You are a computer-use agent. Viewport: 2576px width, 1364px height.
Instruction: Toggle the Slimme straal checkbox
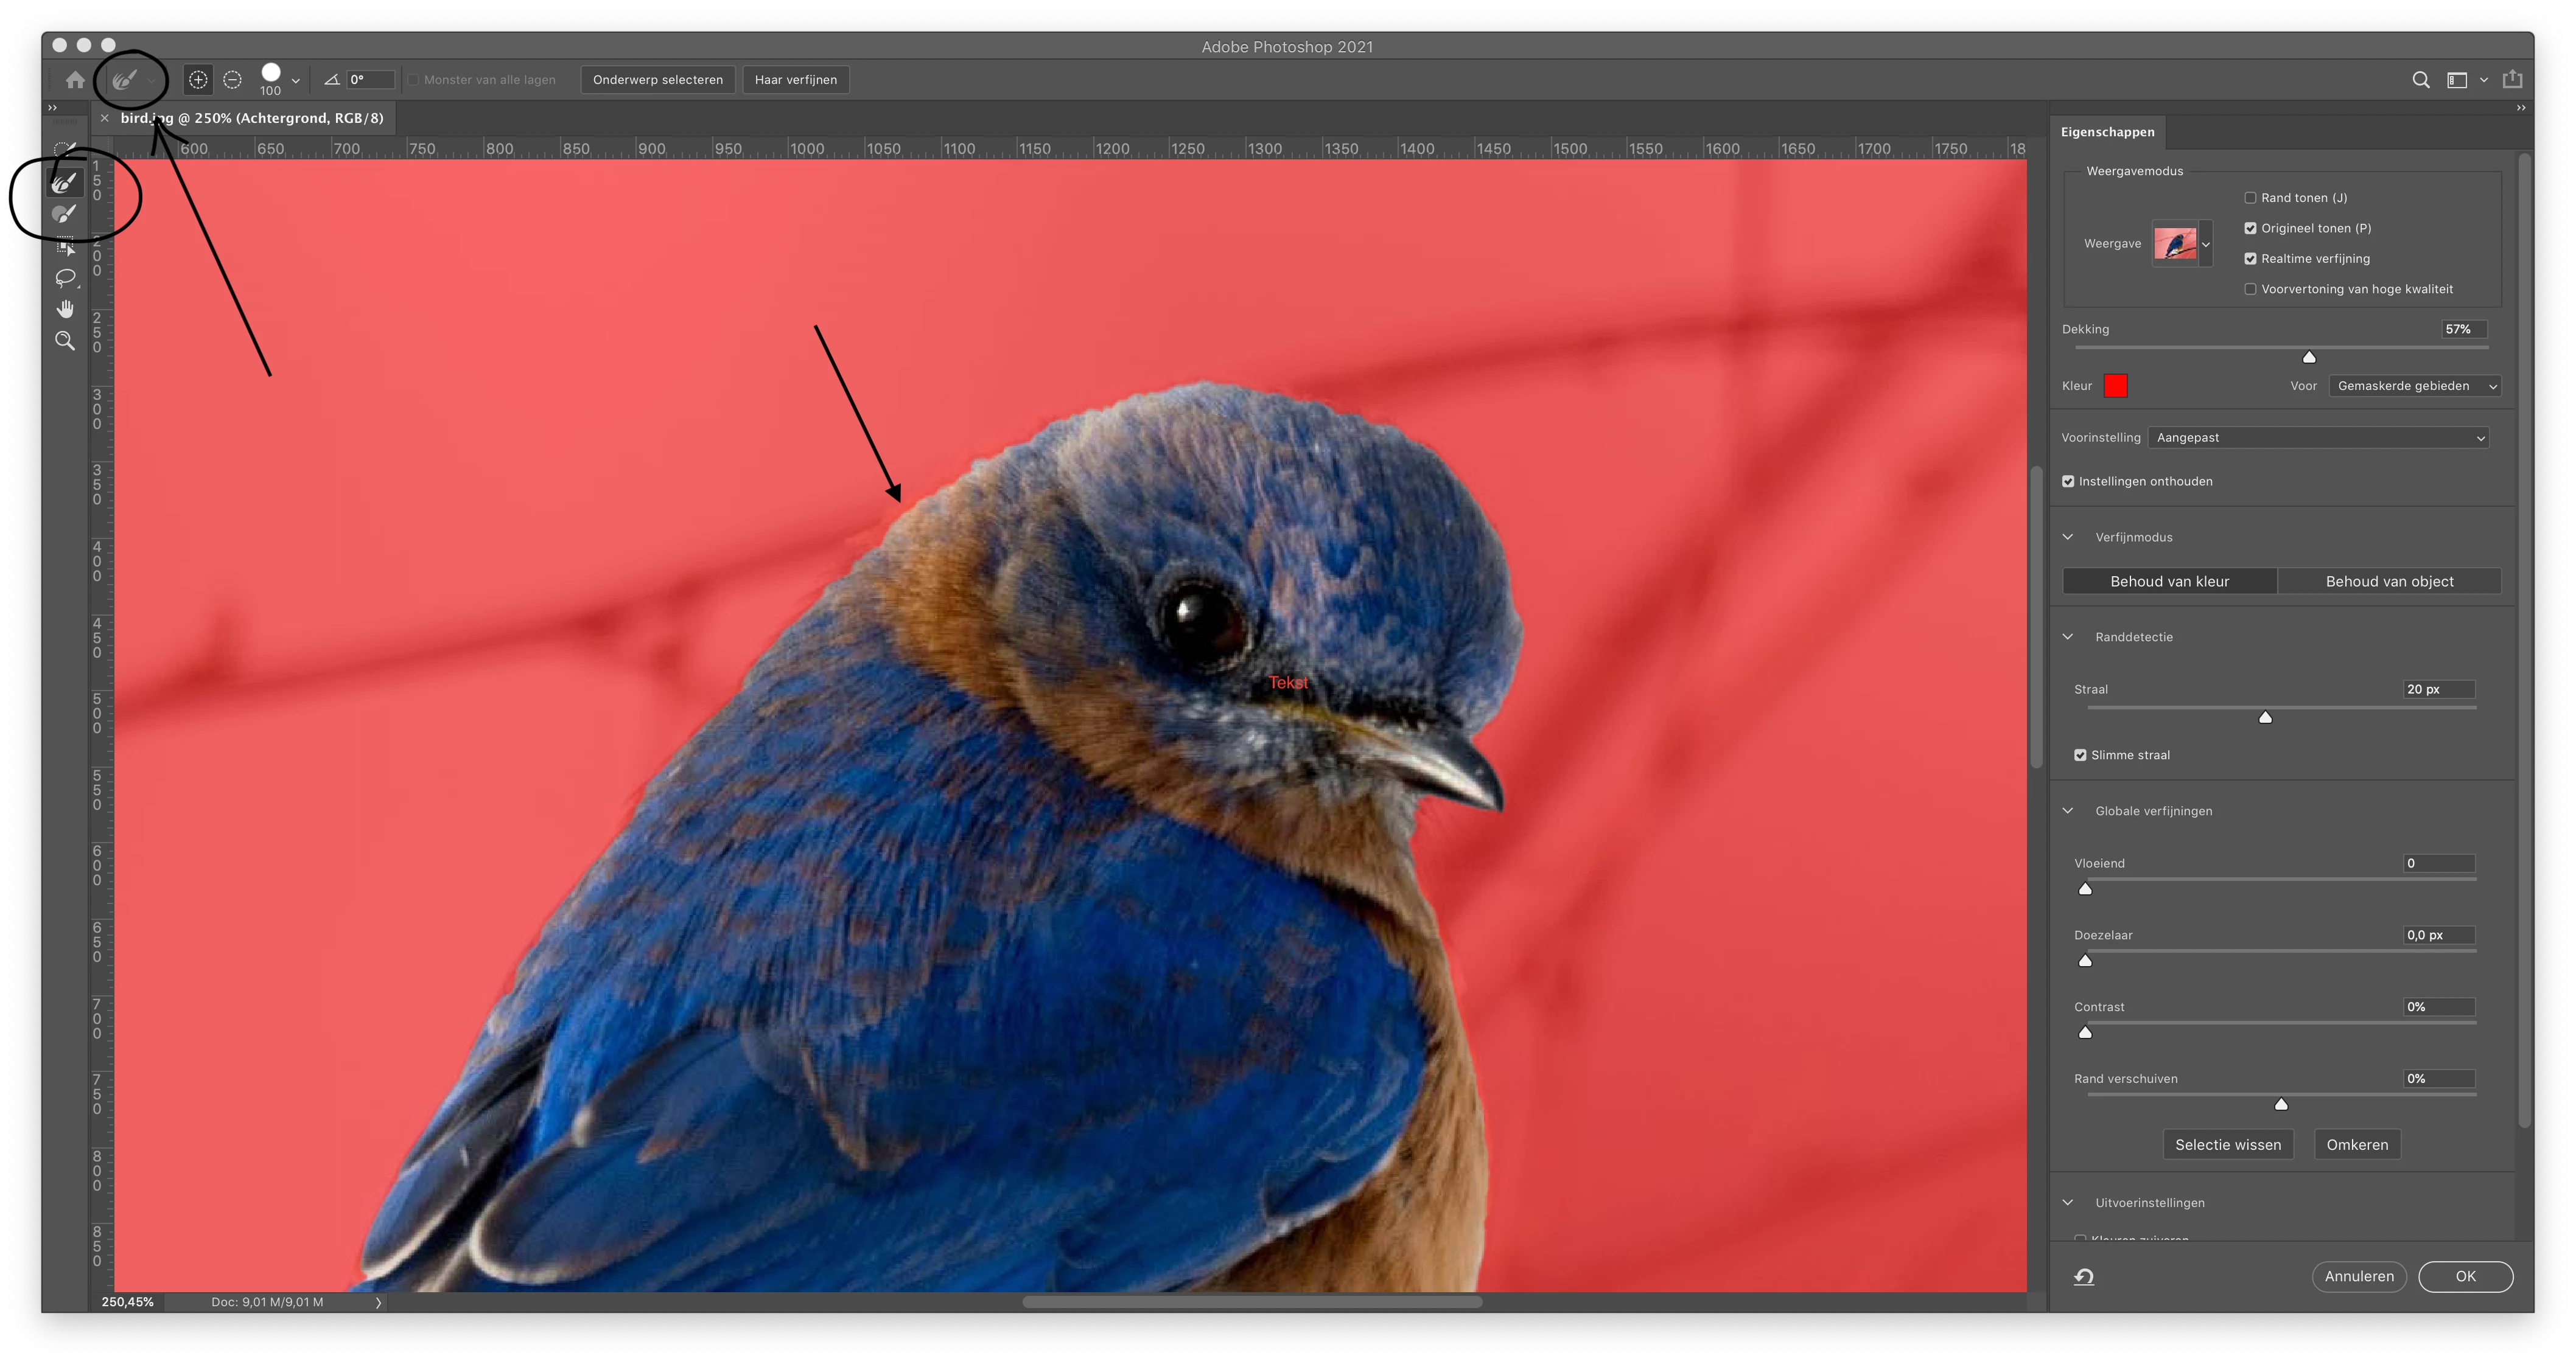[x=2080, y=756]
